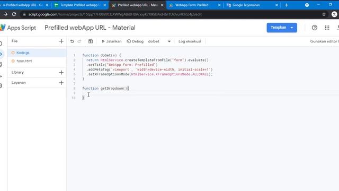
Task: Click the address bar URL
Action: pos(115,14)
